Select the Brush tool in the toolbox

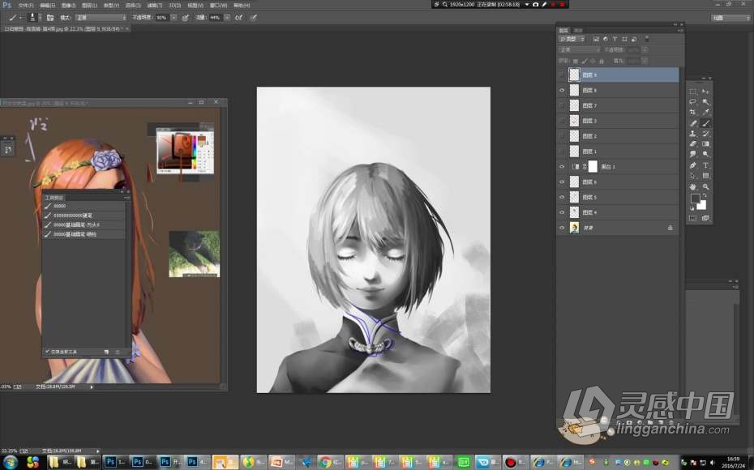point(705,123)
